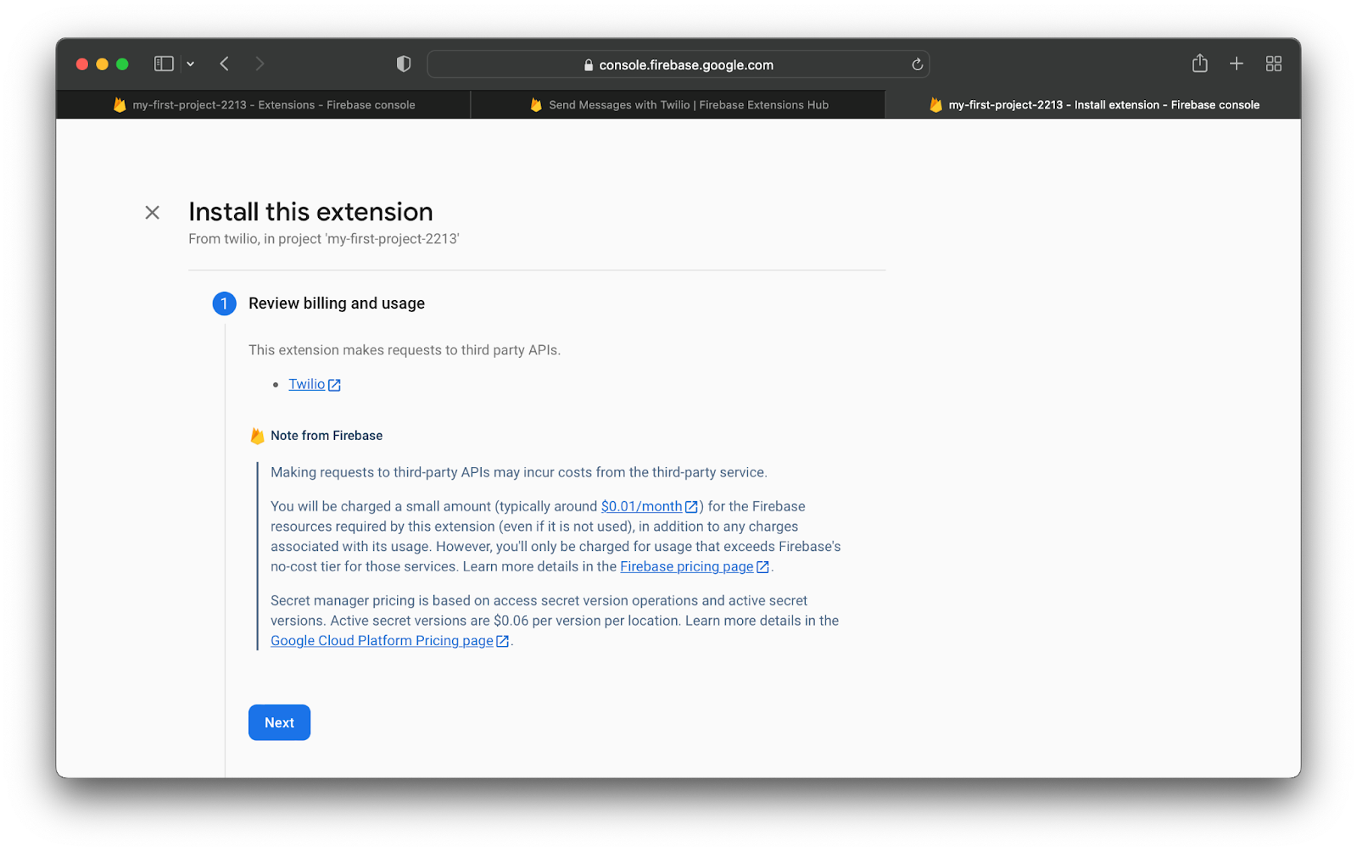
Task: Switch to Send Messages with Twilio tab
Action: pyautogui.click(x=678, y=105)
